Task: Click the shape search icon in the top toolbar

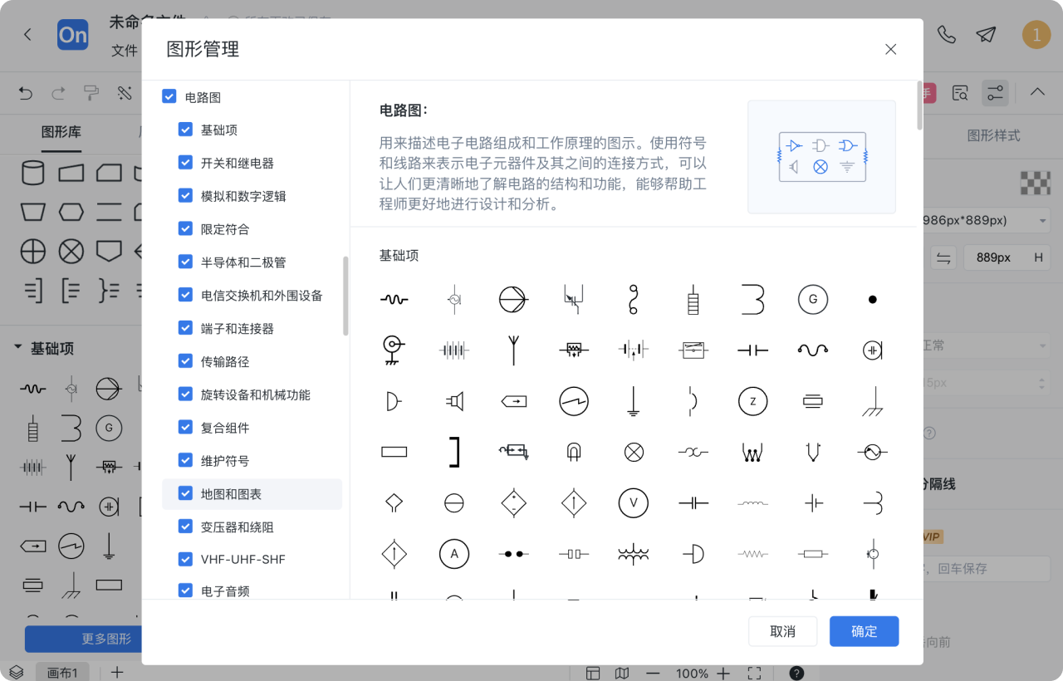Action: [x=959, y=93]
